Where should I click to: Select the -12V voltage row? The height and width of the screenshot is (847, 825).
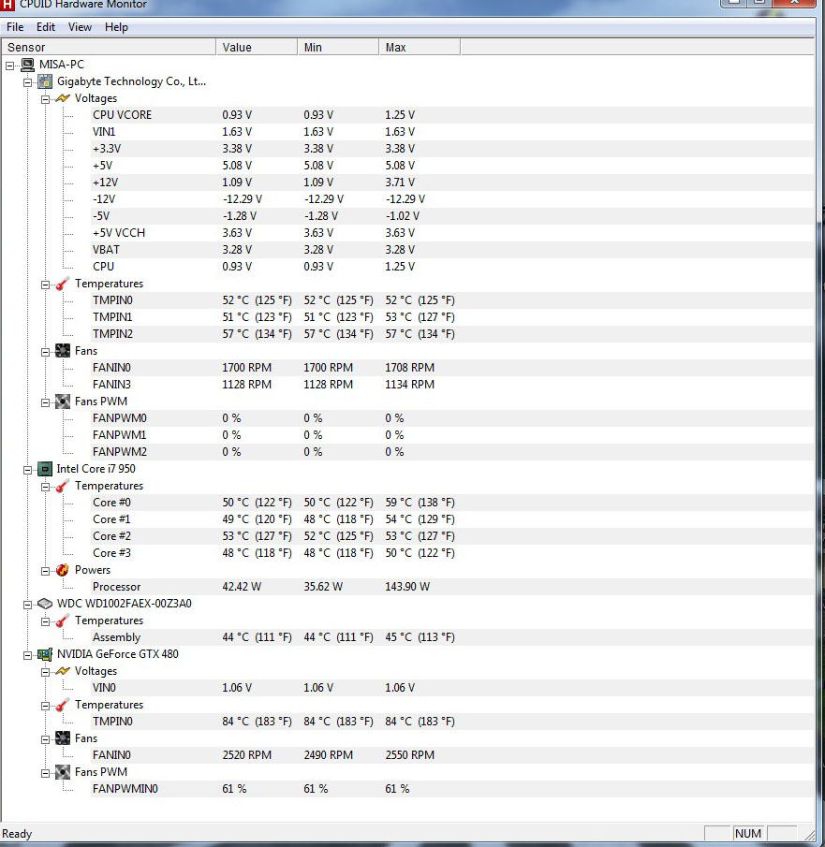point(452,199)
